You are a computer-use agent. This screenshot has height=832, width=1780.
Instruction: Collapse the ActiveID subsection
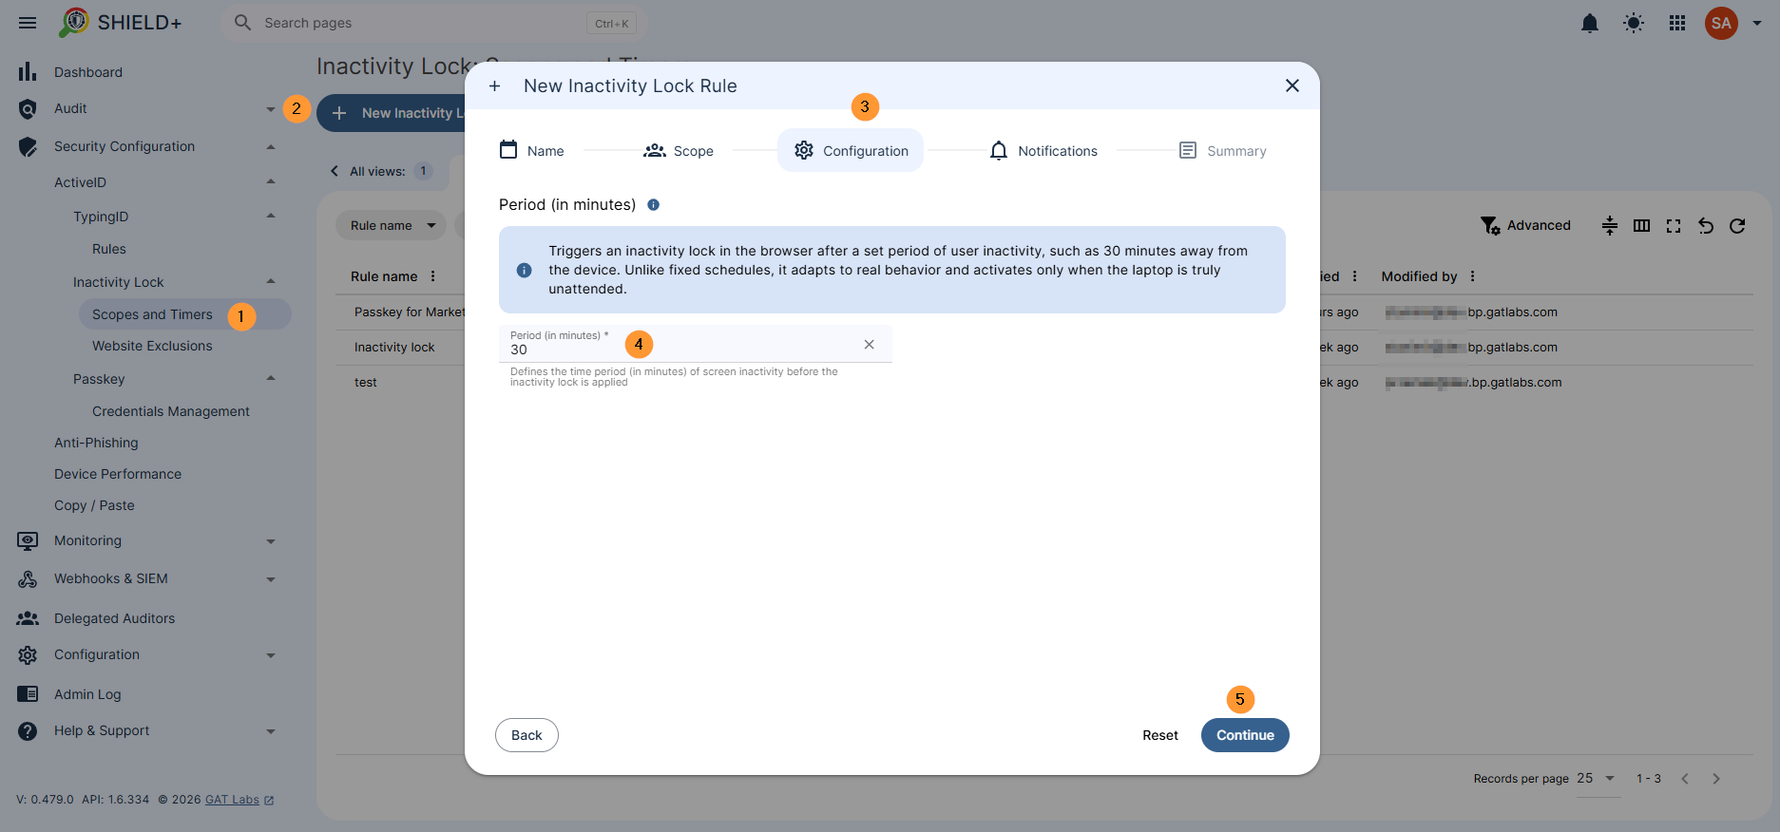pyautogui.click(x=271, y=181)
